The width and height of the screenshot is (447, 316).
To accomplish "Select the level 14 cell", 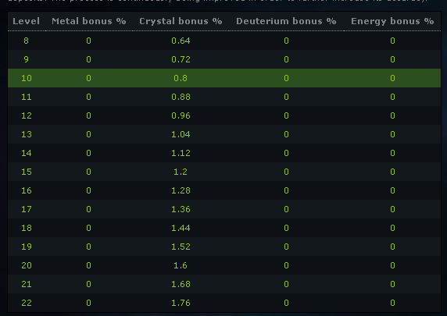I will (27, 153).
